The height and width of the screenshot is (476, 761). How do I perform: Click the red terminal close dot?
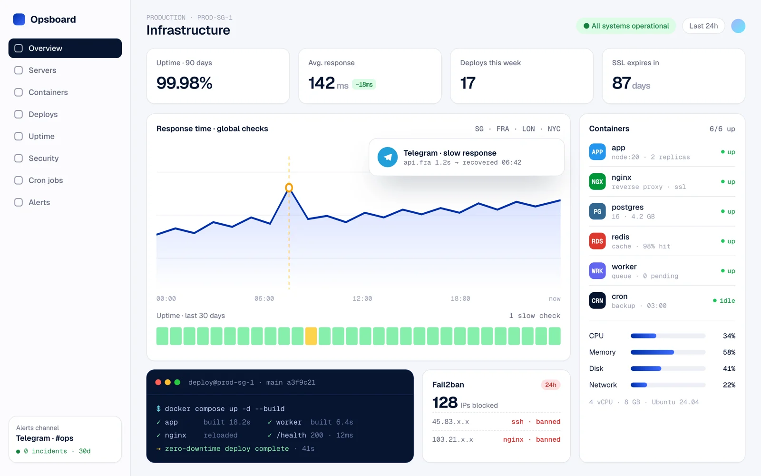pyautogui.click(x=158, y=382)
